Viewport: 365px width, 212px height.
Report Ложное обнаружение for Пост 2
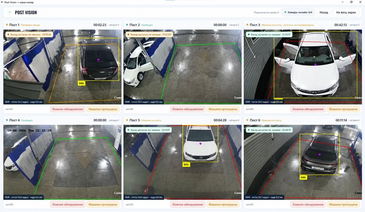[188, 109]
